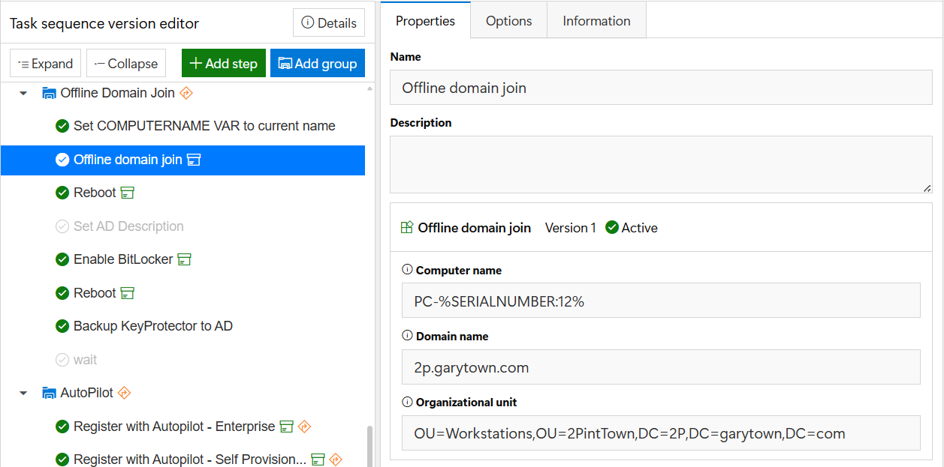
Task: Toggle the greyed-out check on the wait step
Action: tap(62, 360)
